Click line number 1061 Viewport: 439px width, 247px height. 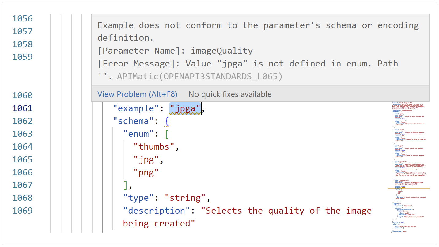click(22, 108)
